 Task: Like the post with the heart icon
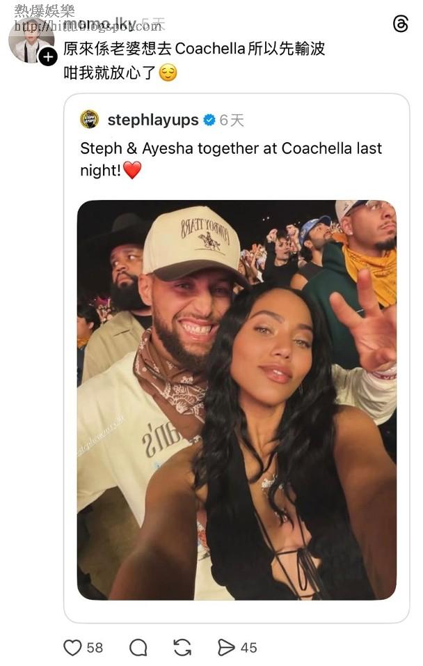pos(72,647)
